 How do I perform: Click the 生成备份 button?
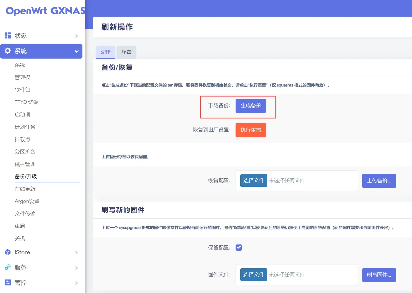[x=251, y=106]
